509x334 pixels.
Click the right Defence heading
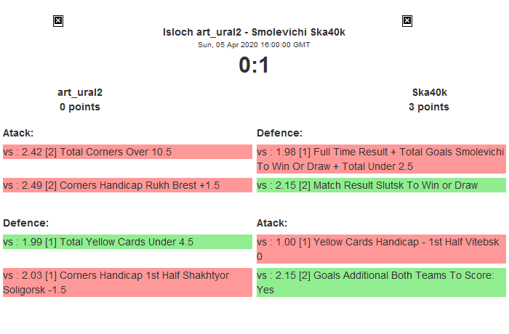[x=279, y=133]
